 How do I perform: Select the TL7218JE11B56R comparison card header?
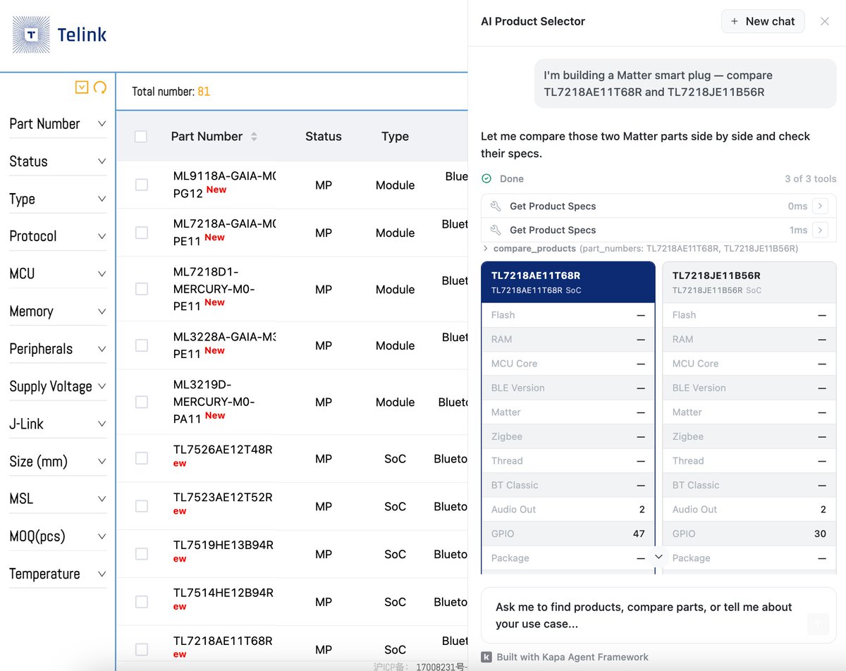(x=749, y=282)
